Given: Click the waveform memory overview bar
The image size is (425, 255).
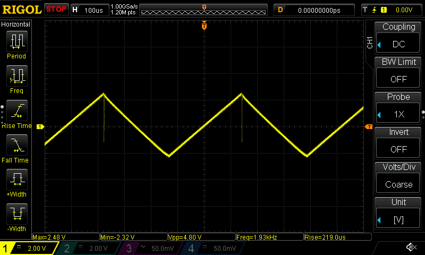Looking at the screenshot, I should [x=203, y=11].
